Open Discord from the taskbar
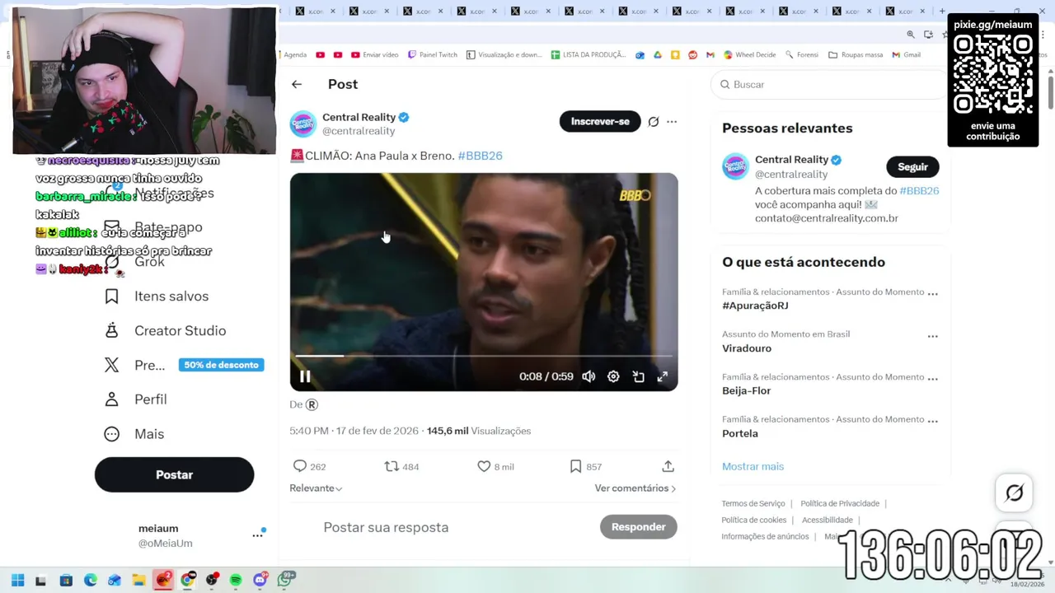 (260, 580)
